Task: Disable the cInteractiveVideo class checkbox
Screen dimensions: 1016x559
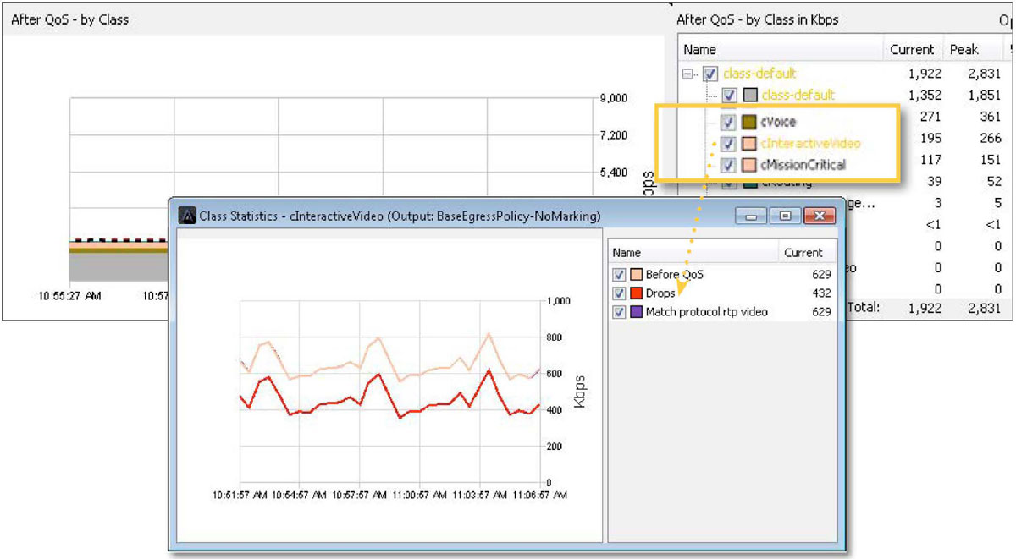Action: [728, 144]
